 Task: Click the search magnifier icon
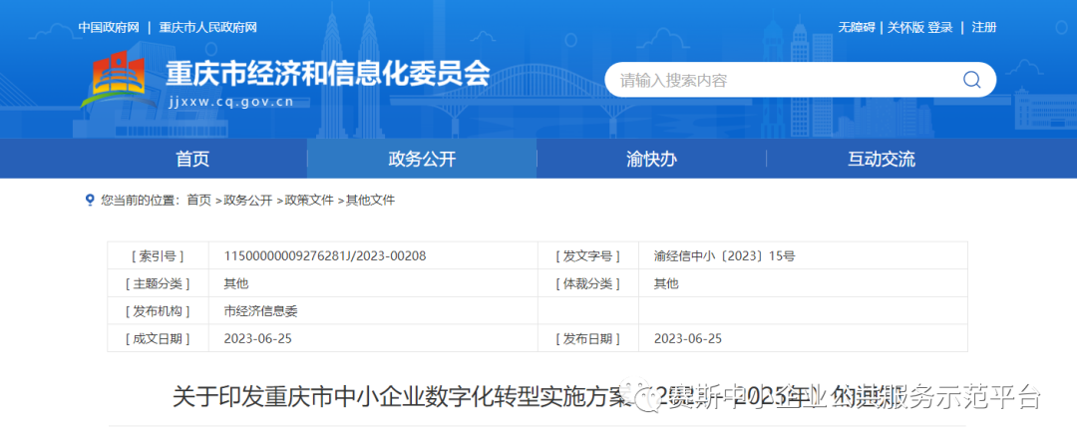(971, 80)
